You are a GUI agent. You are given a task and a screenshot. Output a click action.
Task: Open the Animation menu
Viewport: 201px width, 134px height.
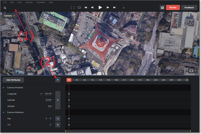click(41, 2)
